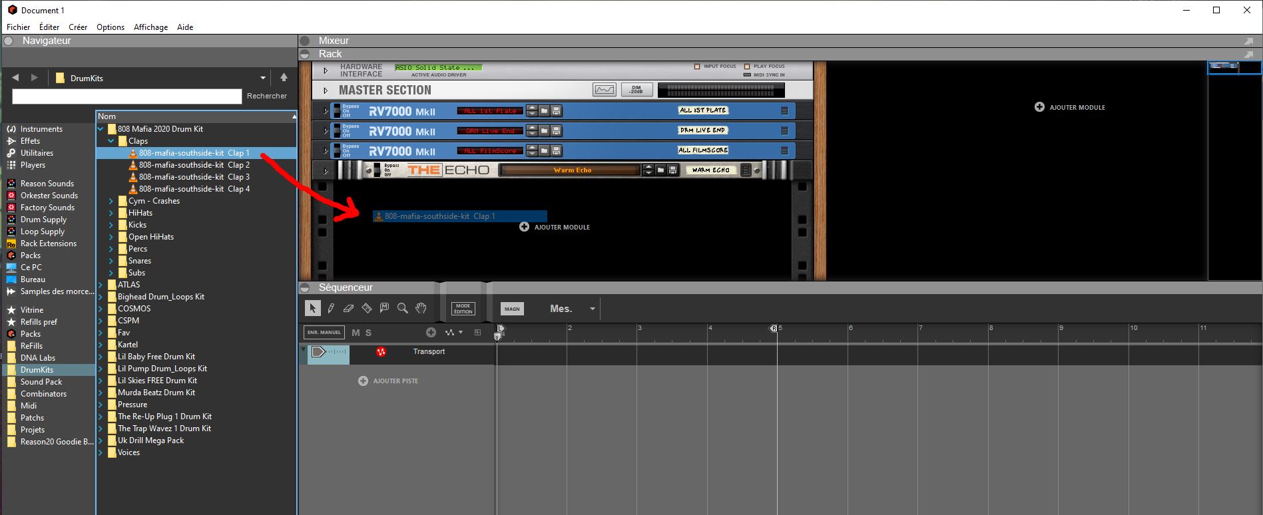1263x515 pixels.
Task: Unfold The Echo device
Action: tap(326, 171)
